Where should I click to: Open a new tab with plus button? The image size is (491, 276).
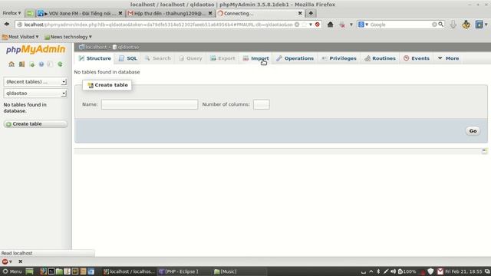311,13
